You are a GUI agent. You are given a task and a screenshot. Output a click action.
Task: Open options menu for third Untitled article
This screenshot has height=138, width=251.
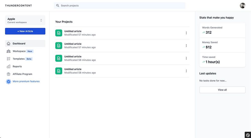[186, 58]
